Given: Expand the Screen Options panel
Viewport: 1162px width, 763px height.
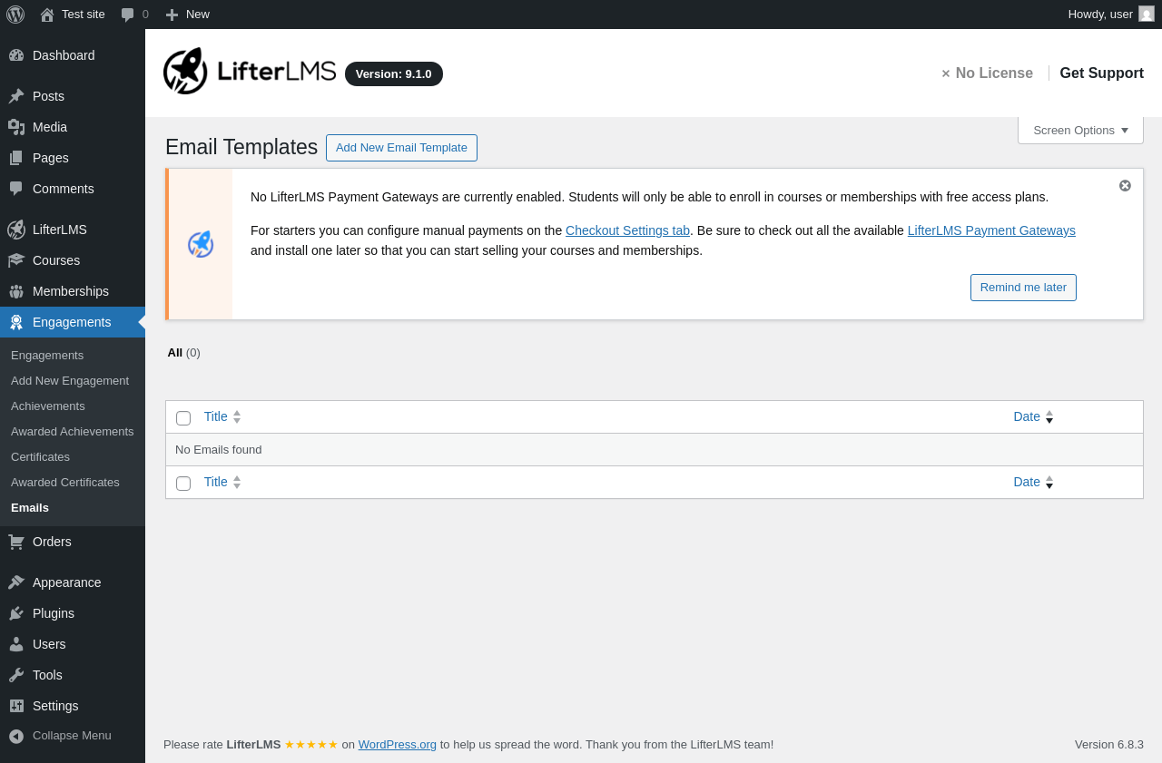Looking at the screenshot, I should 1080,130.
